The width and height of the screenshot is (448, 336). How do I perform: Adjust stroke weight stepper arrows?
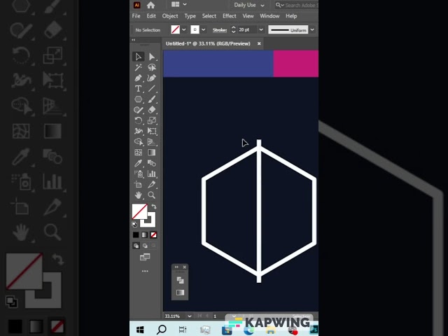coord(233,29)
